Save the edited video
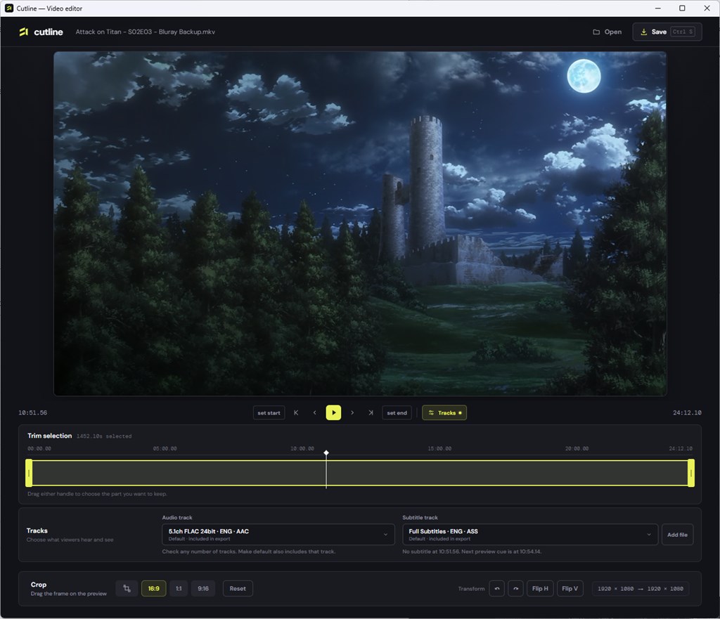 (x=667, y=32)
